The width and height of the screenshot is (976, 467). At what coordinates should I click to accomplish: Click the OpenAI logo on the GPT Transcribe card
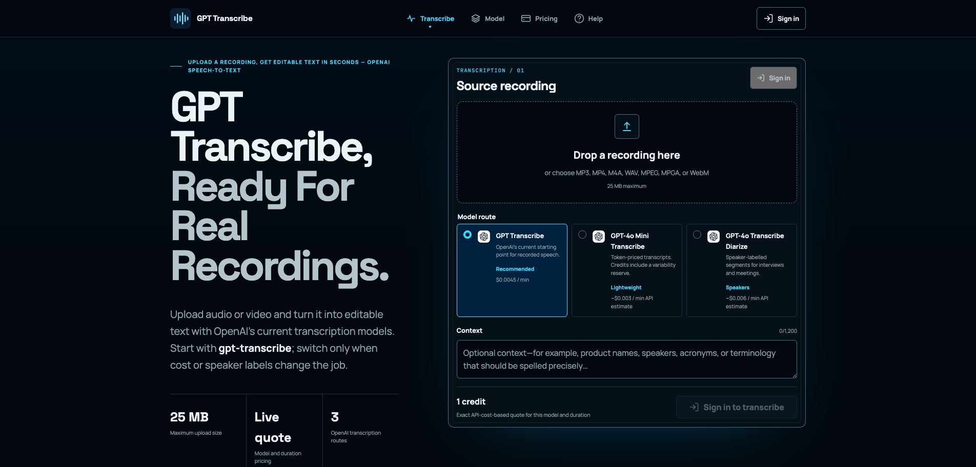484,237
